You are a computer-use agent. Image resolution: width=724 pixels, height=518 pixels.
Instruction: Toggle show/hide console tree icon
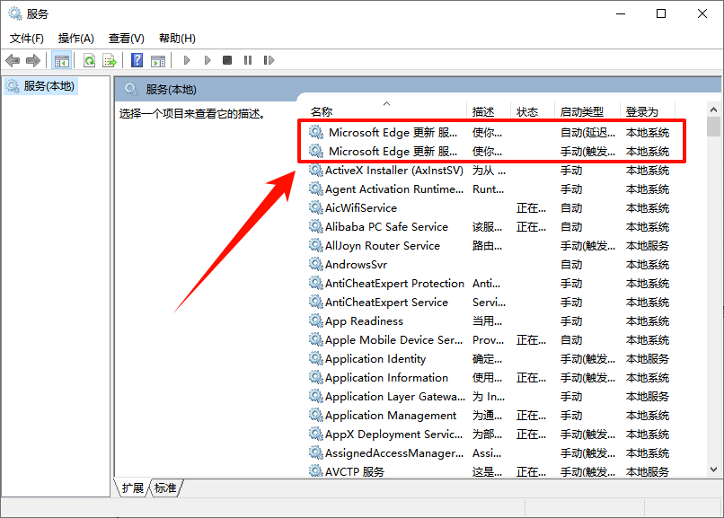point(61,60)
